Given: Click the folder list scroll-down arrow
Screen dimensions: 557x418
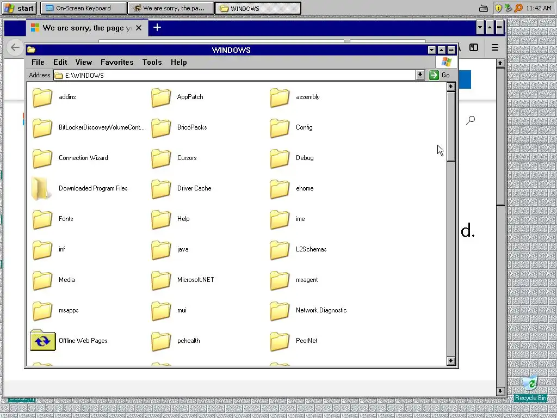Looking at the screenshot, I should [x=451, y=361].
